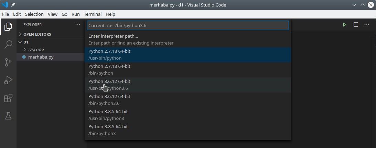Image resolution: width=376 pixels, height=148 pixels.
Task: Select Python 3.6.12 at /bin/python3.6
Action: pyautogui.click(x=188, y=100)
